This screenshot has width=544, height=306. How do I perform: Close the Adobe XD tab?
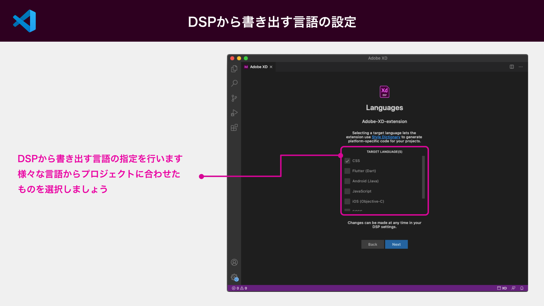point(271,67)
